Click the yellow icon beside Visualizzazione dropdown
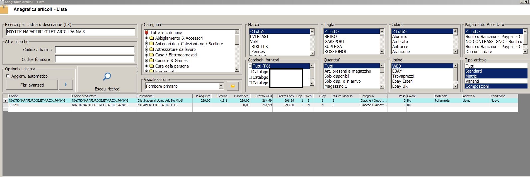 [x=233, y=86]
